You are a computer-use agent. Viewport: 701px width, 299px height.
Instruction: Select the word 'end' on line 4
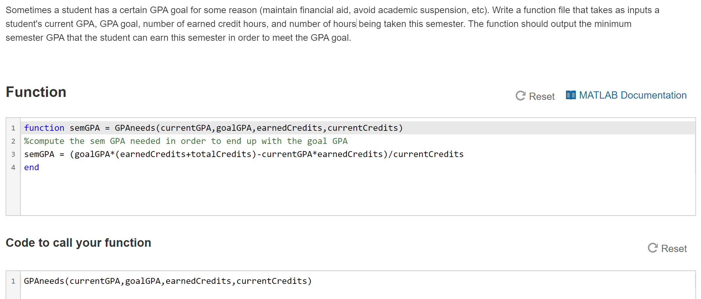click(x=31, y=167)
